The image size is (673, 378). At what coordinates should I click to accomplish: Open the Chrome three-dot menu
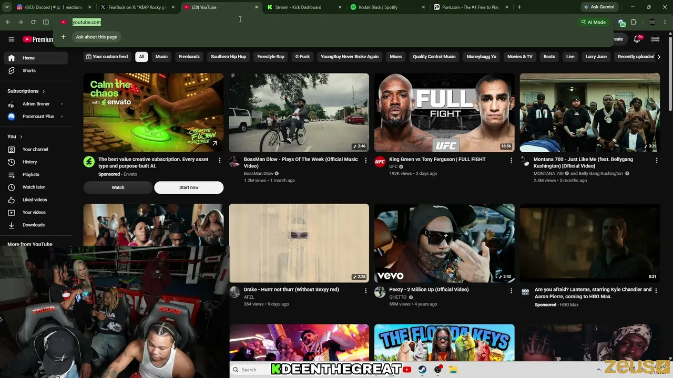[x=665, y=22]
